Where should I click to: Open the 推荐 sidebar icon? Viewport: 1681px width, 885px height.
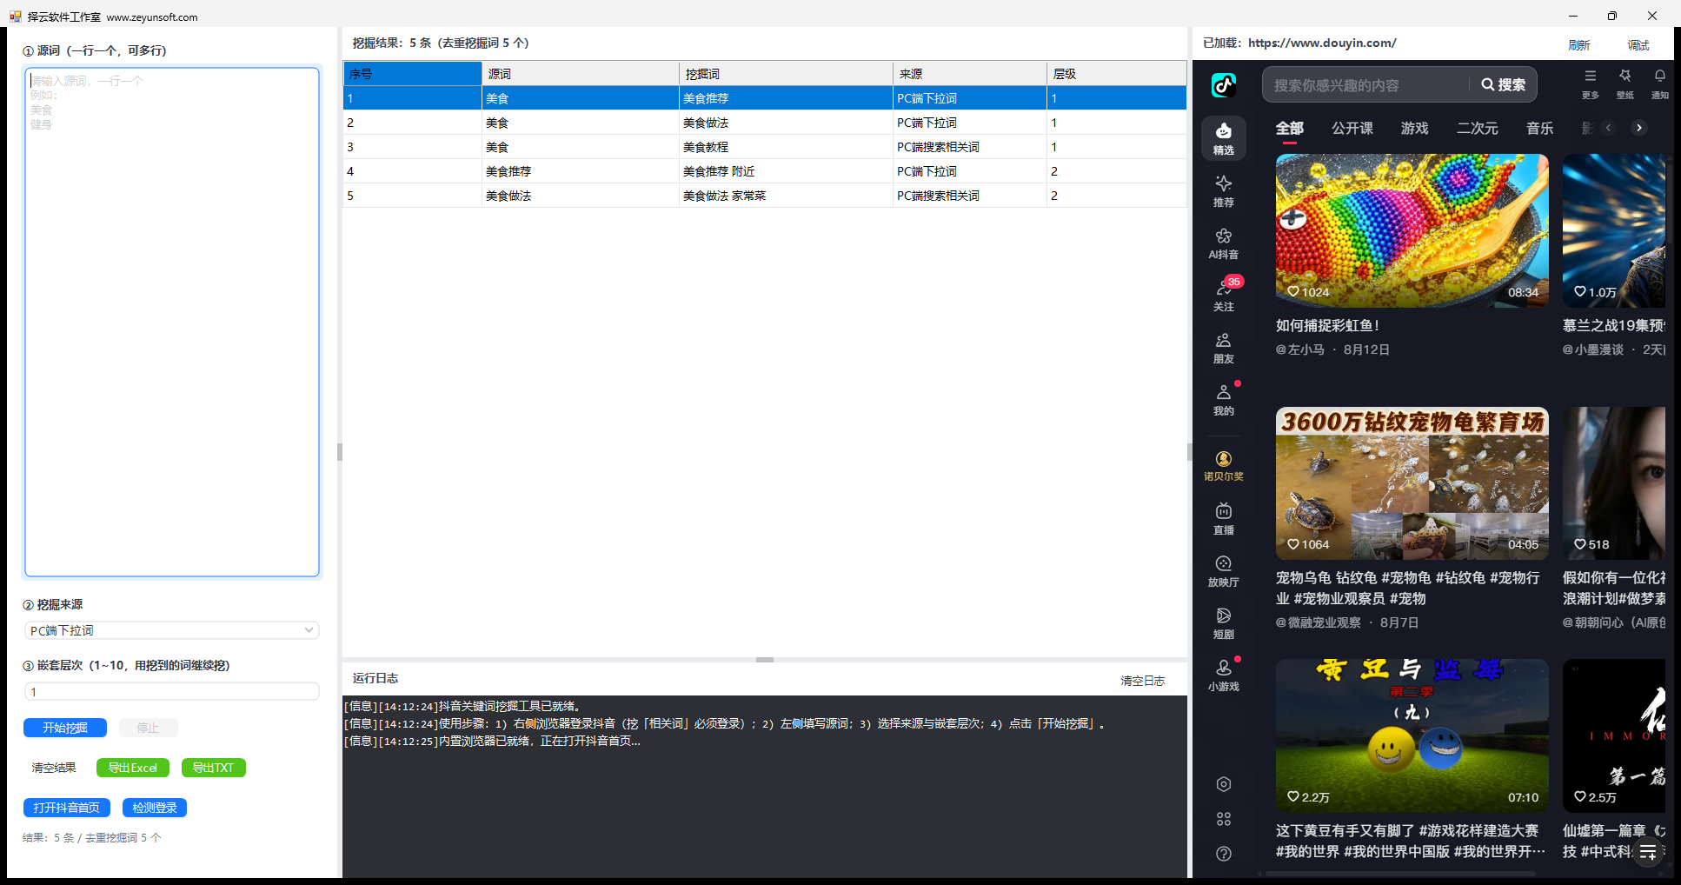pyautogui.click(x=1224, y=190)
